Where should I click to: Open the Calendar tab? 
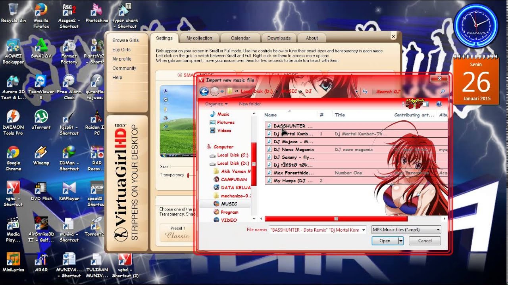[x=241, y=38]
